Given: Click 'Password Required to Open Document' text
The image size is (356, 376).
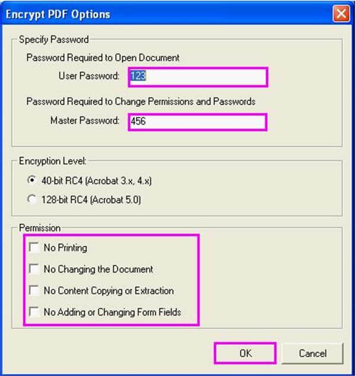Looking at the screenshot, I should (103, 58).
